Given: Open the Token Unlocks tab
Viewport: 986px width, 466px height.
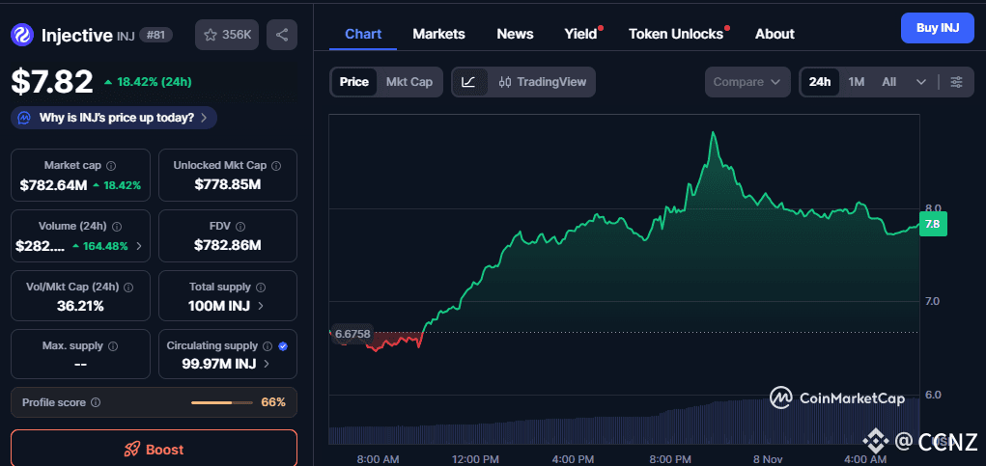Looking at the screenshot, I should 676,34.
